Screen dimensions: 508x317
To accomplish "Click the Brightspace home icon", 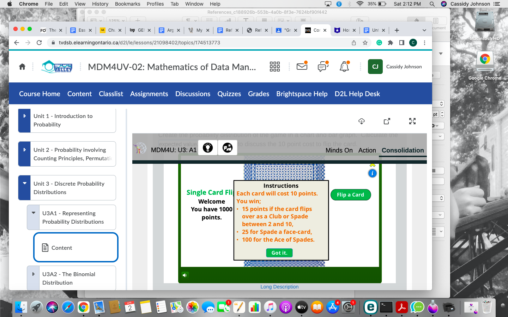I will point(22,67).
